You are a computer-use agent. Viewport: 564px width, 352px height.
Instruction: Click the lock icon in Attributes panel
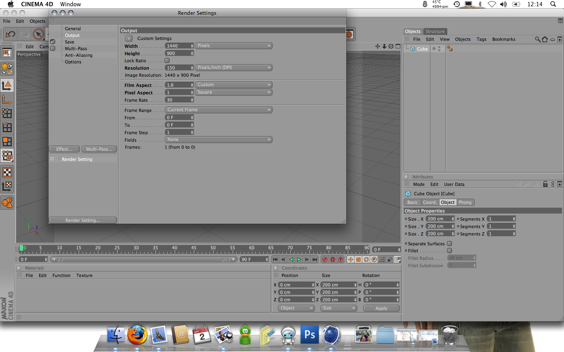click(545, 184)
